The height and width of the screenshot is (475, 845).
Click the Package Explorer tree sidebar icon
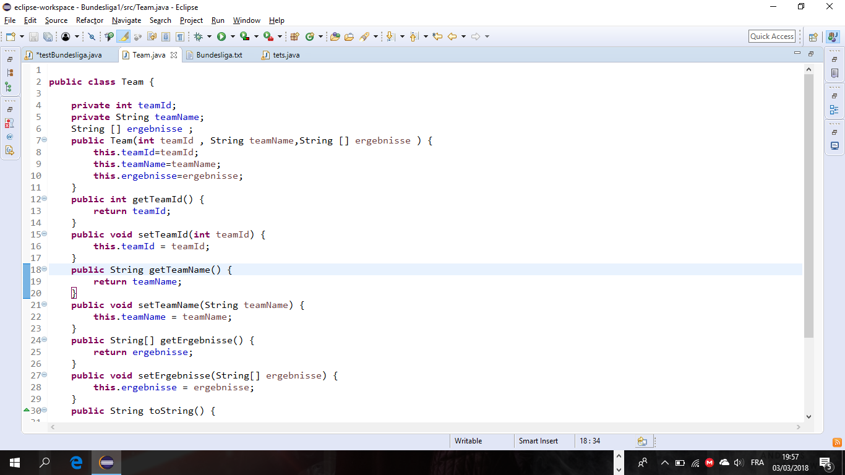tap(9, 72)
